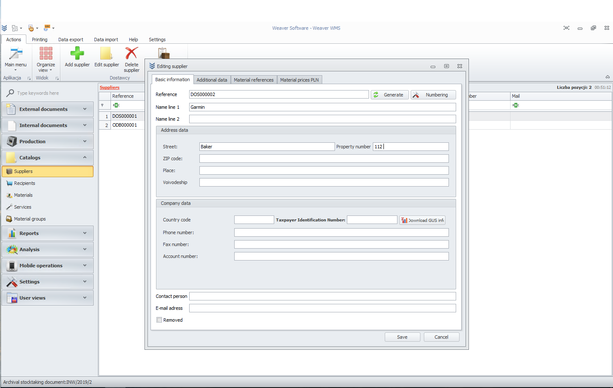The height and width of the screenshot is (388, 613).
Task: Click the Numbering button
Action: point(433,95)
